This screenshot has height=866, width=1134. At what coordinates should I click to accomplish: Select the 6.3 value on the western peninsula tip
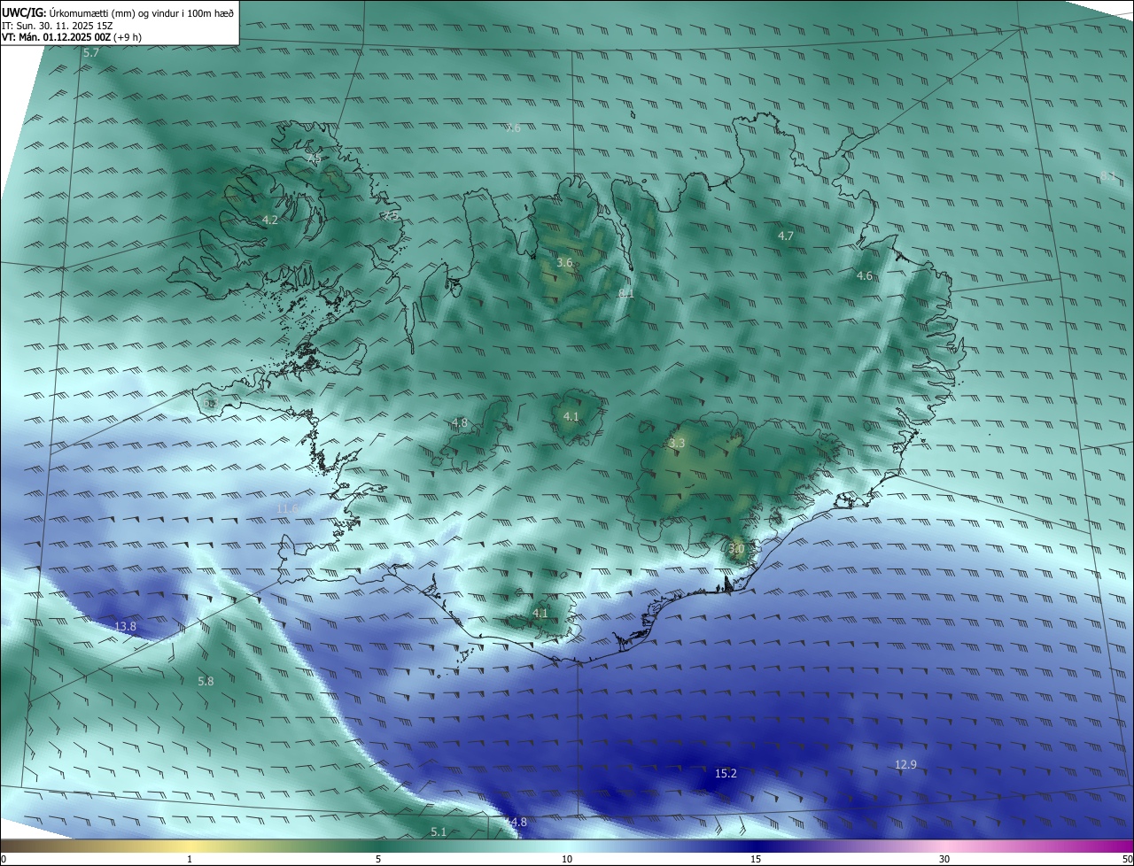click(x=210, y=403)
